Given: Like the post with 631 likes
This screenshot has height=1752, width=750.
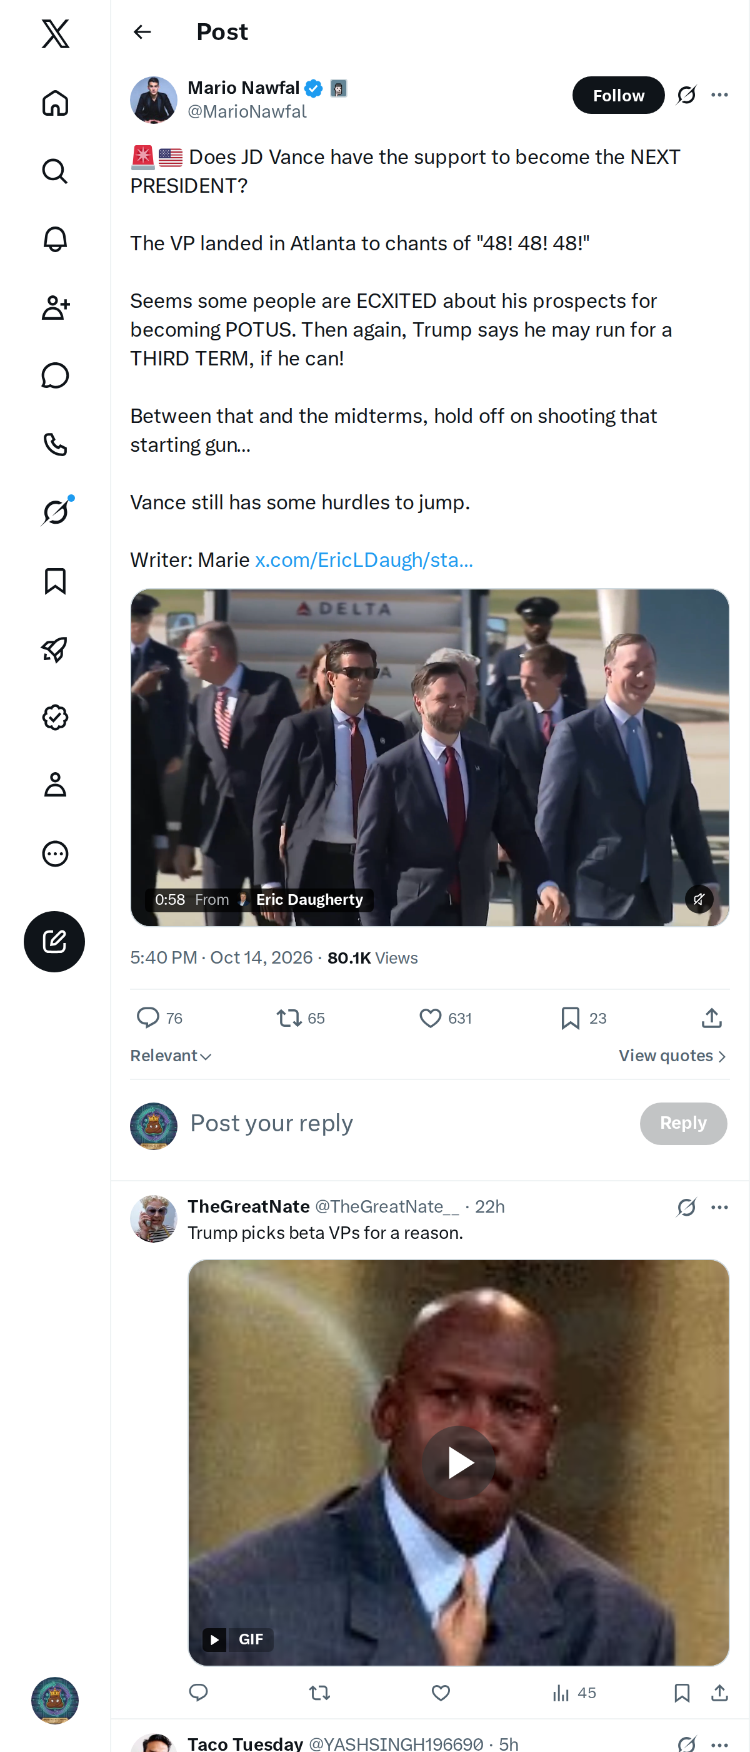Looking at the screenshot, I should click(x=445, y=1018).
